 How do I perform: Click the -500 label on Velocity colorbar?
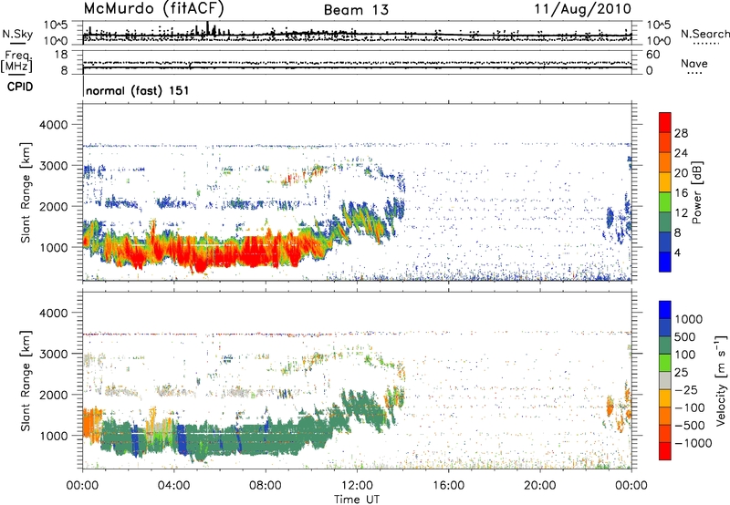tap(690, 425)
